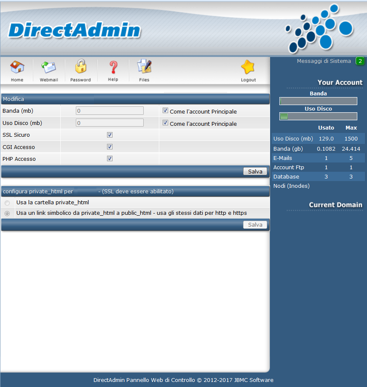Uncheck Uso Disco 'Come l'account Principale' checkbox
The height and width of the screenshot is (387, 367).
coord(166,123)
